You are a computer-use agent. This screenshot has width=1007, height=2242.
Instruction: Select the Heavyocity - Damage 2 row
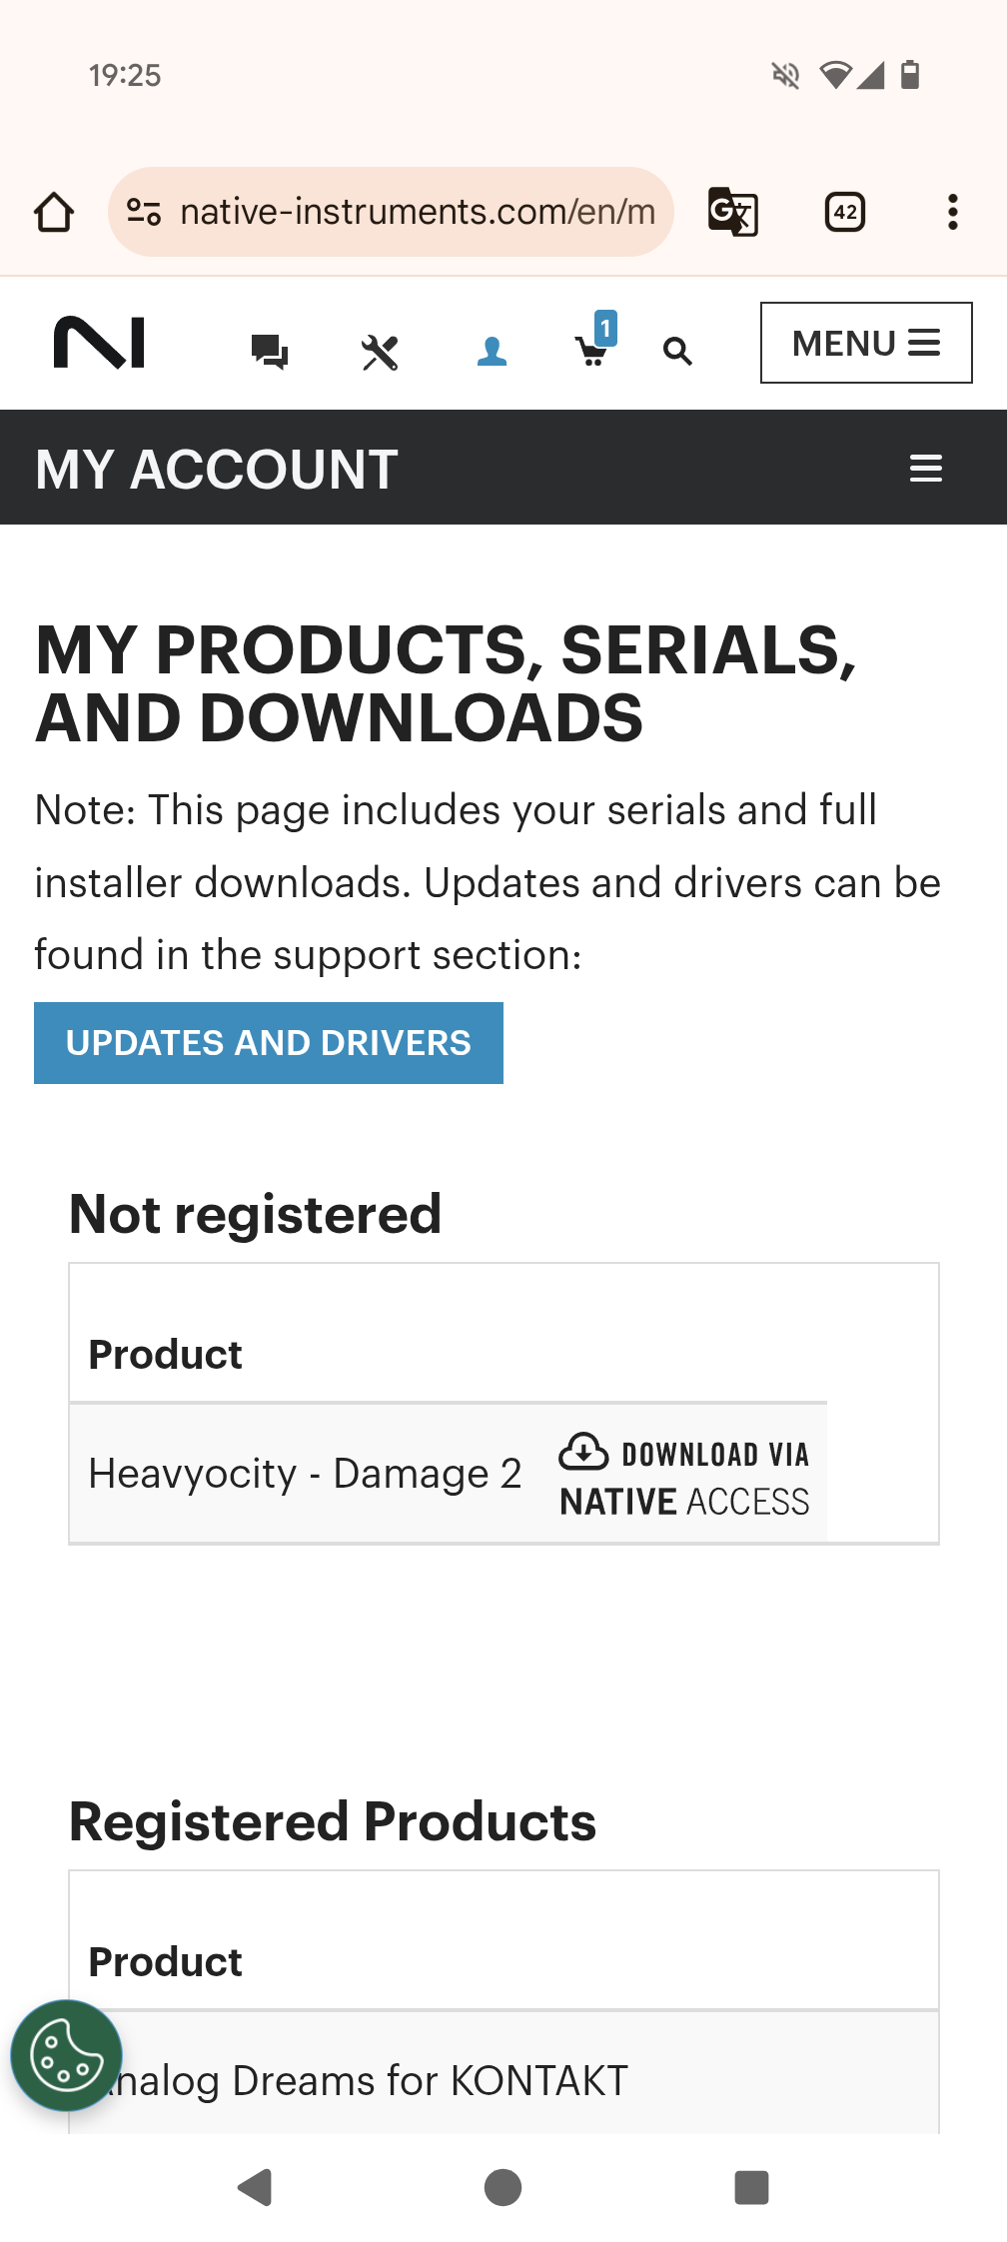click(448, 1474)
